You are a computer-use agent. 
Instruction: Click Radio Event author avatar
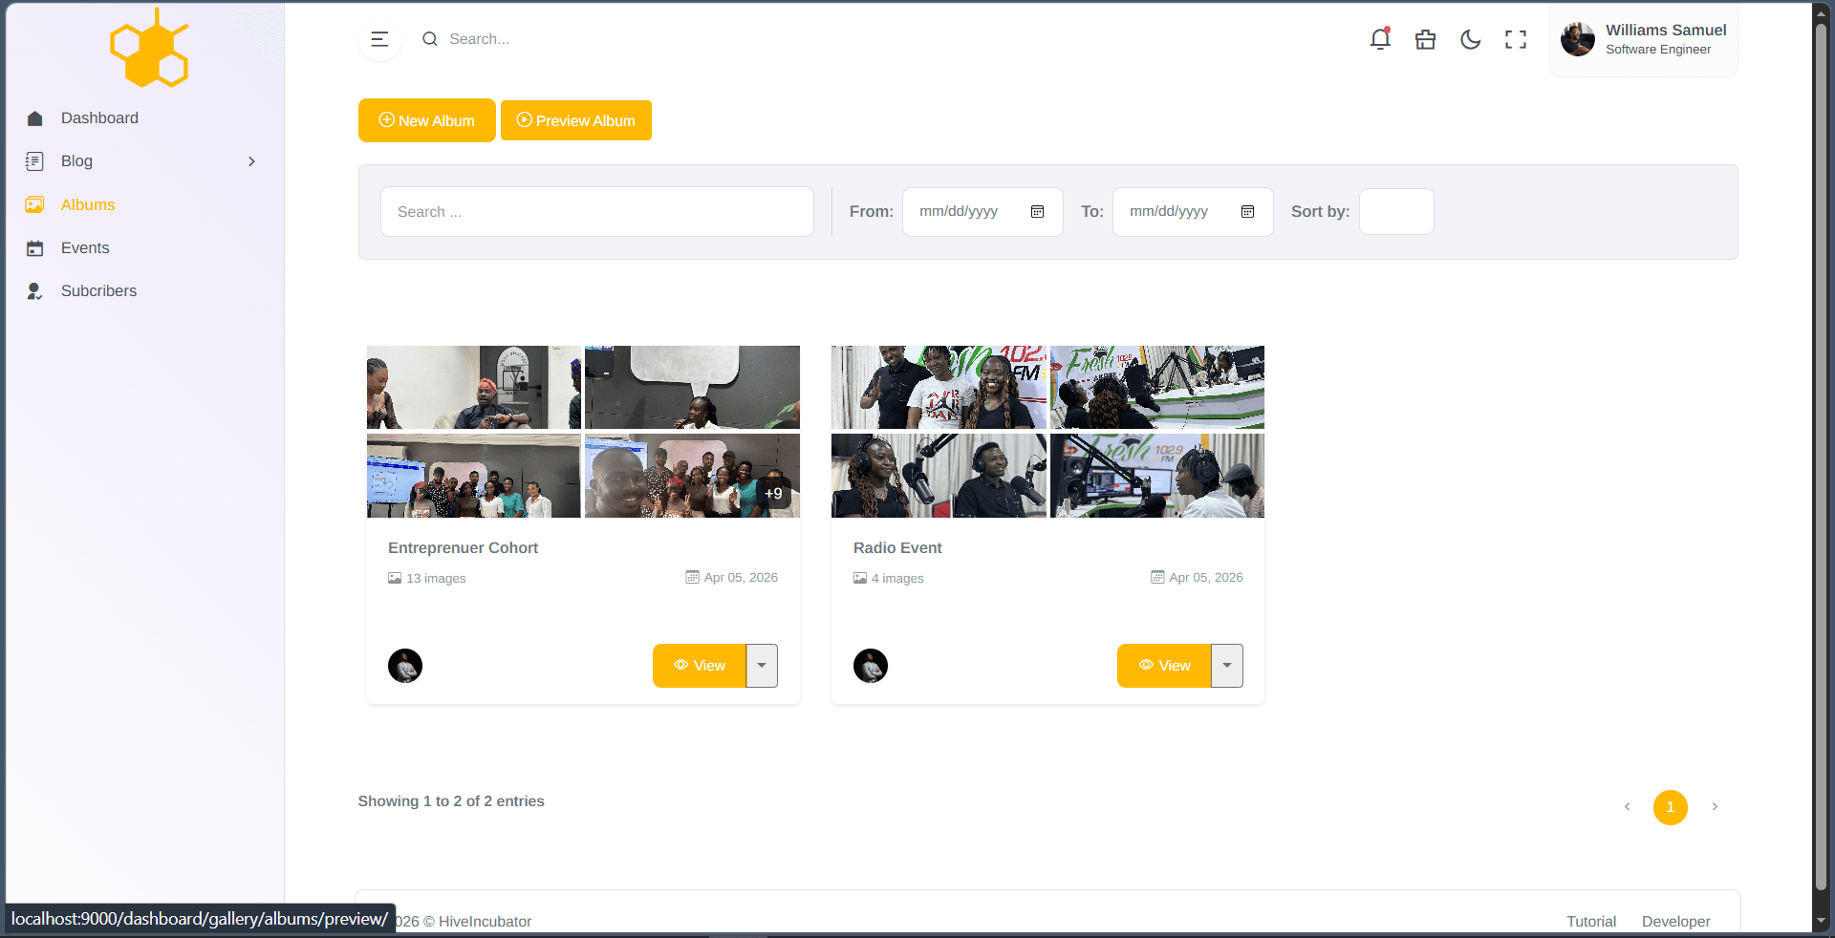coord(871,666)
